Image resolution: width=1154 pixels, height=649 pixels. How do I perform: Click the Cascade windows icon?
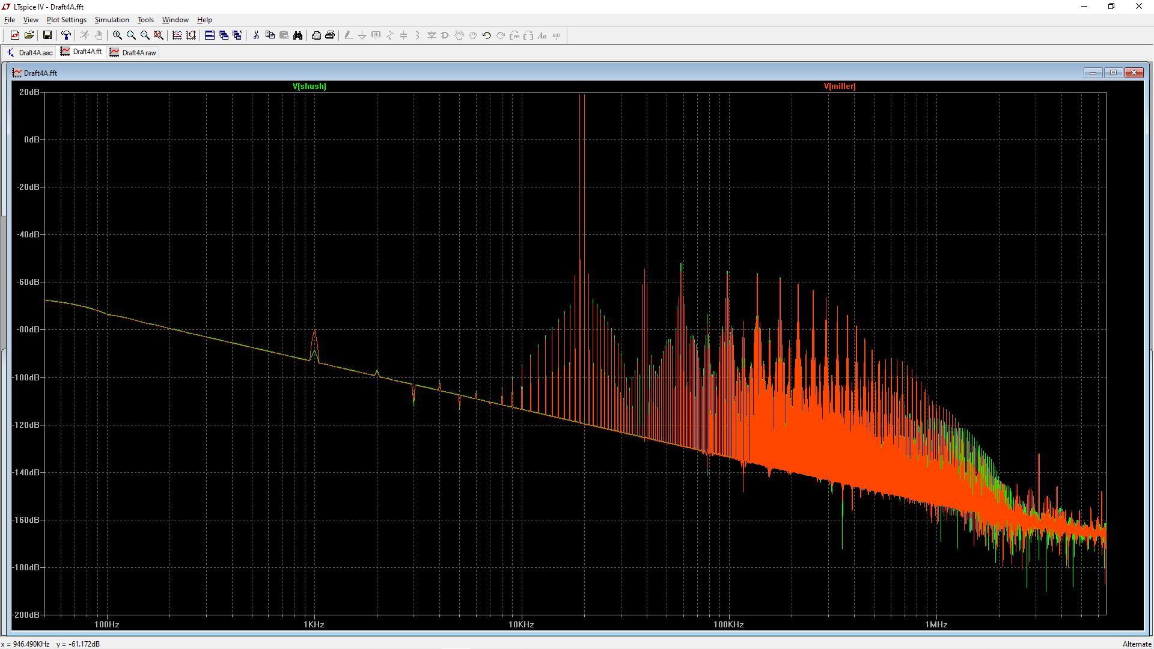224,35
